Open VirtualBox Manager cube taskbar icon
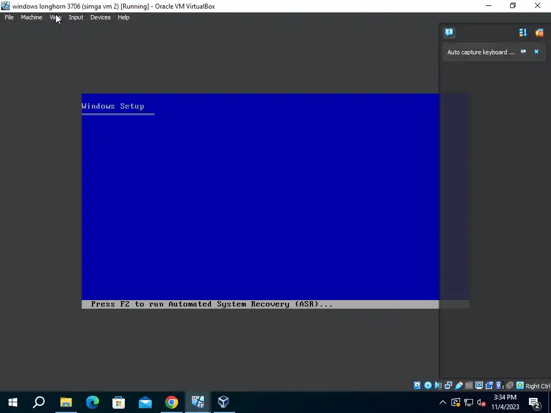 pos(224,402)
